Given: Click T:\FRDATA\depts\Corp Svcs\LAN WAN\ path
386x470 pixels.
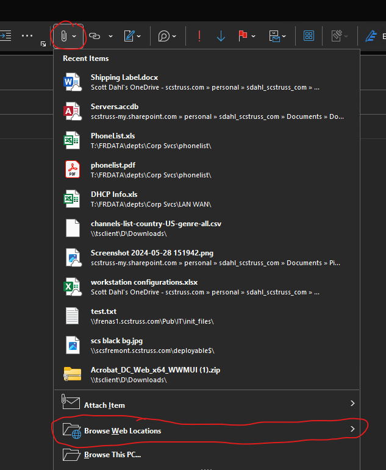Looking at the screenshot, I should (151, 204).
